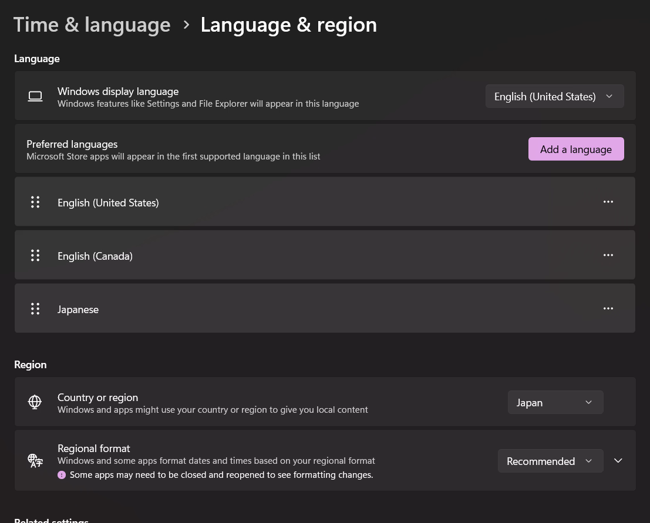Open more options for English (United States)
This screenshot has height=523, width=650.
(x=608, y=202)
